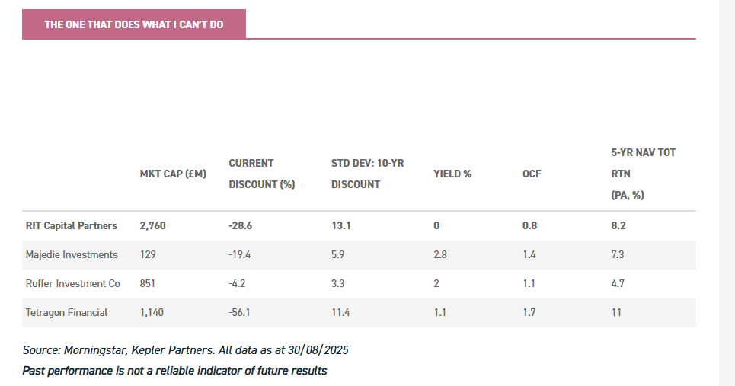
Task: Click RIT Capital Partners market cap 2,760
Action: 152,225
